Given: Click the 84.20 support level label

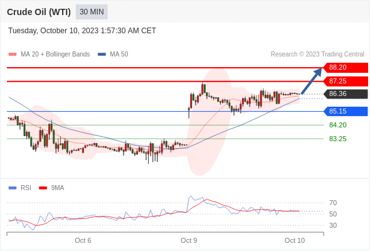Looking at the screenshot, I should pos(337,125).
